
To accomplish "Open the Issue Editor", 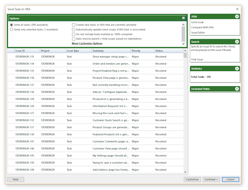I will 198,33.
